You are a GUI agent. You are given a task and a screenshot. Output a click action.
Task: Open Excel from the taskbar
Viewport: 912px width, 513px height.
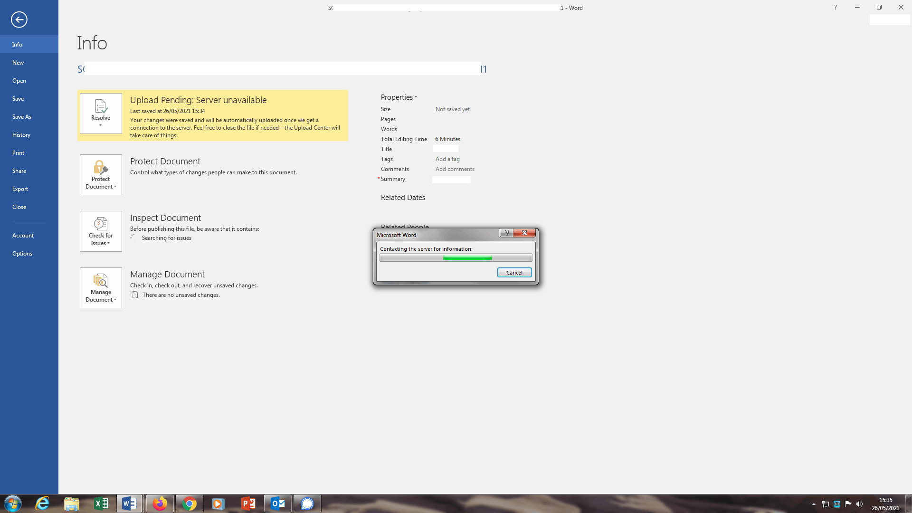(x=101, y=503)
